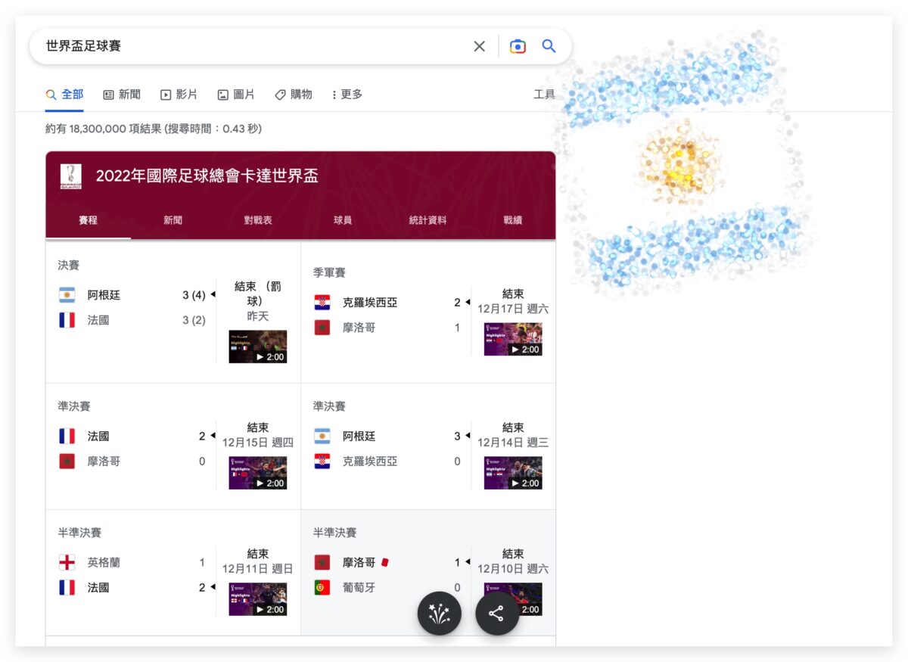Screen dimensions: 908x662
Task: Click team name 阿根廷 in the final
Action: (104, 295)
